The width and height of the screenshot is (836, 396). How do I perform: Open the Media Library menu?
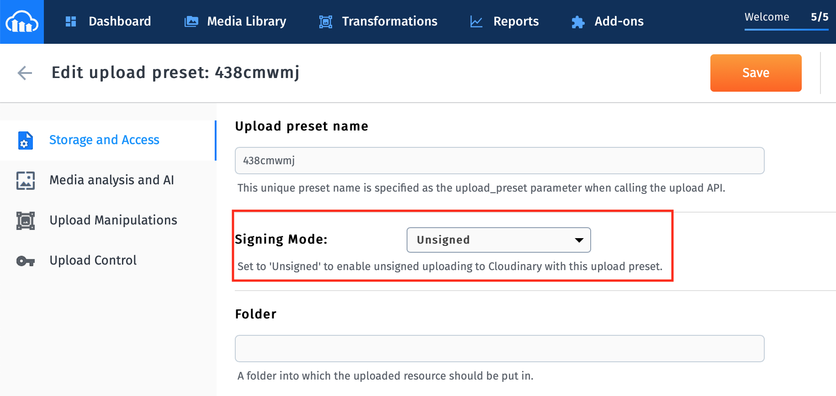tap(246, 21)
